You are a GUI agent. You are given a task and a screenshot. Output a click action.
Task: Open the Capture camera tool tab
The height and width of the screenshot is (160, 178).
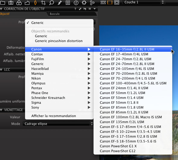pyautogui.click(x=11, y=3)
